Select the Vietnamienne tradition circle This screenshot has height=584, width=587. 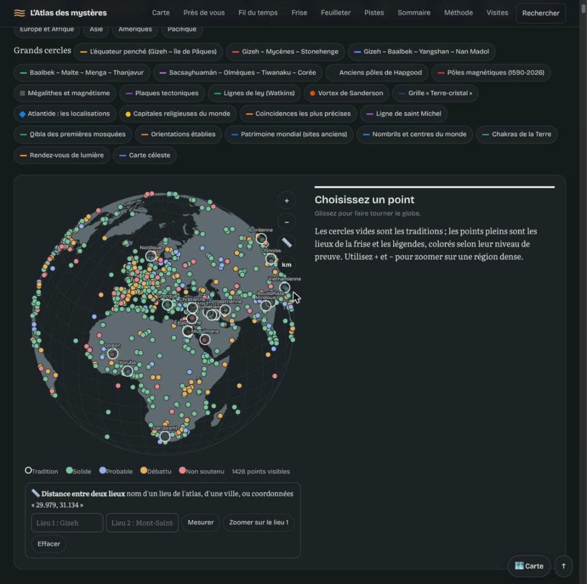click(285, 288)
